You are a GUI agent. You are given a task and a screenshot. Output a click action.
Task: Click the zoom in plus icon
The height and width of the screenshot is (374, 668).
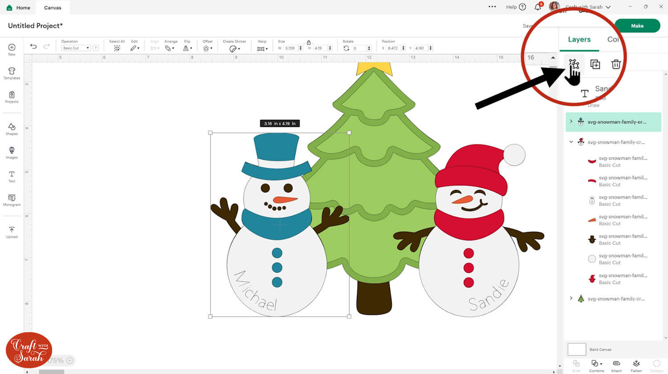point(69,360)
